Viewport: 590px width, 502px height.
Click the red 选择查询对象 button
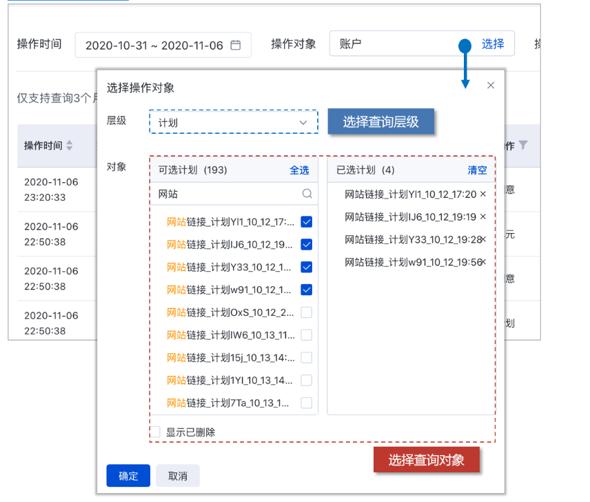(426, 459)
